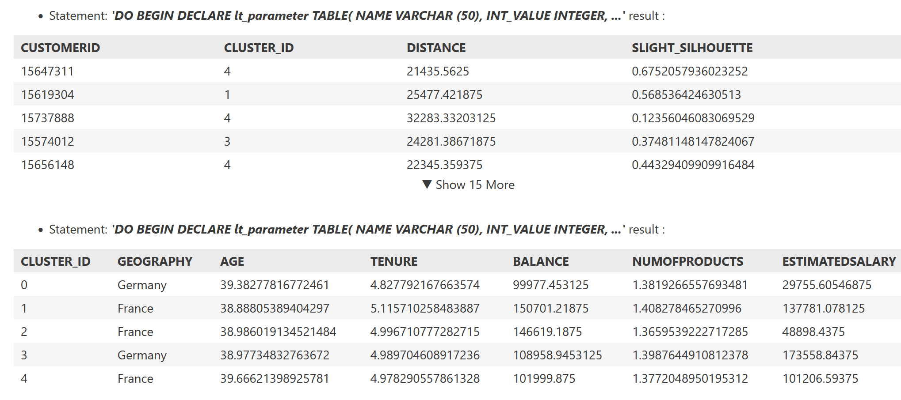Select silhouette value 0.37481148147824067
This screenshot has width=901, height=400.
[x=693, y=141]
